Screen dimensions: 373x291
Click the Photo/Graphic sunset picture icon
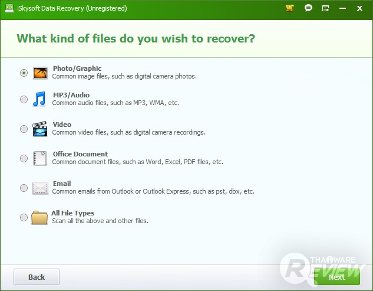pos(40,73)
